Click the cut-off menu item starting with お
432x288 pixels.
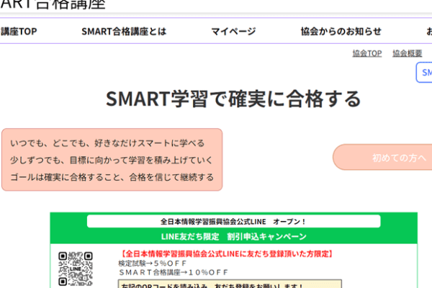[x=428, y=31]
